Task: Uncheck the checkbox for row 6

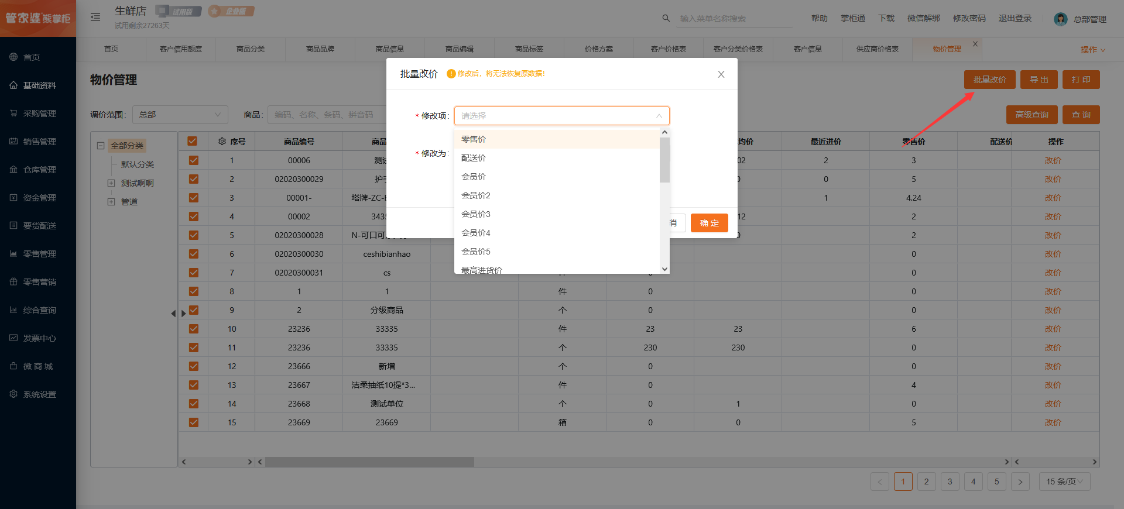Action: click(194, 254)
